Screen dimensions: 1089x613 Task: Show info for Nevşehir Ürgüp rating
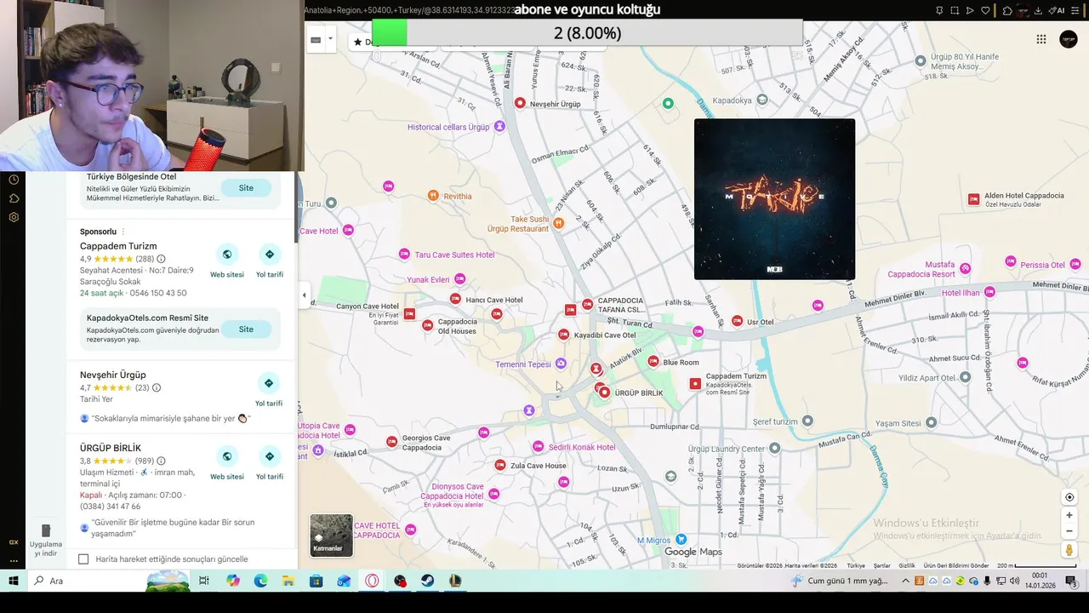click(157, 387)
